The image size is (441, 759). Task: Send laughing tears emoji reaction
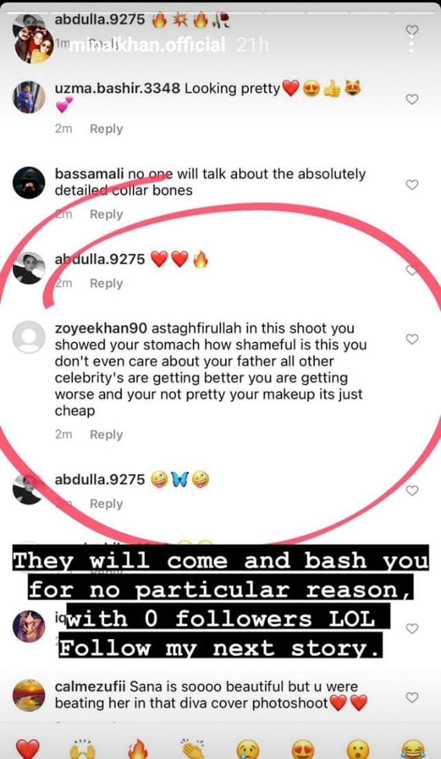tap(413, 748)
